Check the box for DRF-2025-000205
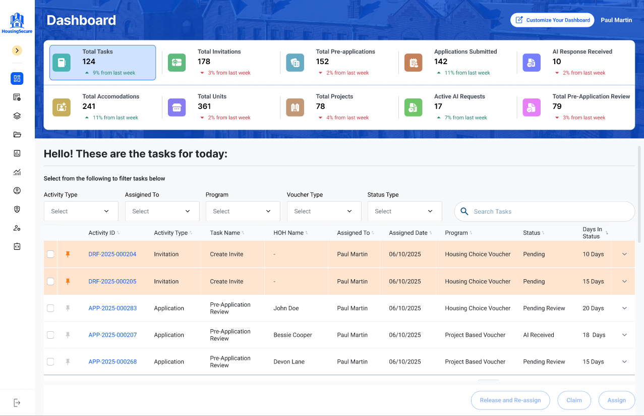Viewport: 644px width, 416px height. click(50, 281)
